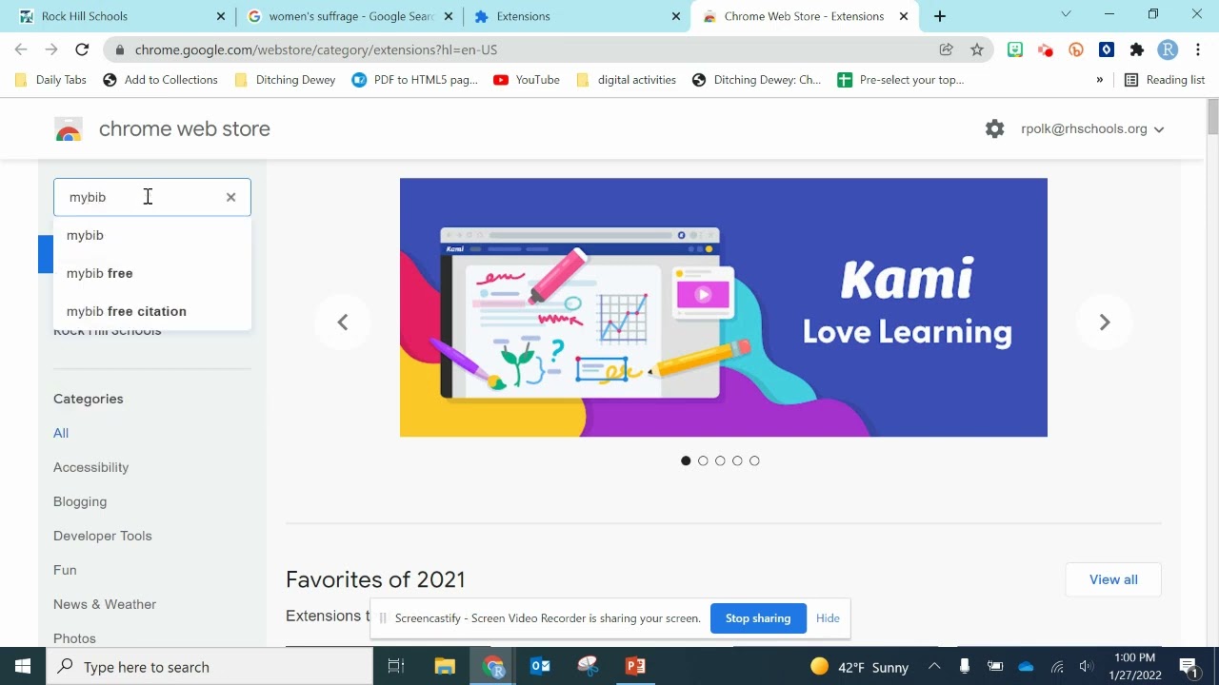
Task: Advance to the next banner slide
Action: [1105, 323]
